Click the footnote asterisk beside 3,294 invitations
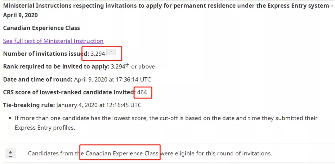The width and height of the screenshot is (335, 164). pyautogui.click(x=111, y=52)
